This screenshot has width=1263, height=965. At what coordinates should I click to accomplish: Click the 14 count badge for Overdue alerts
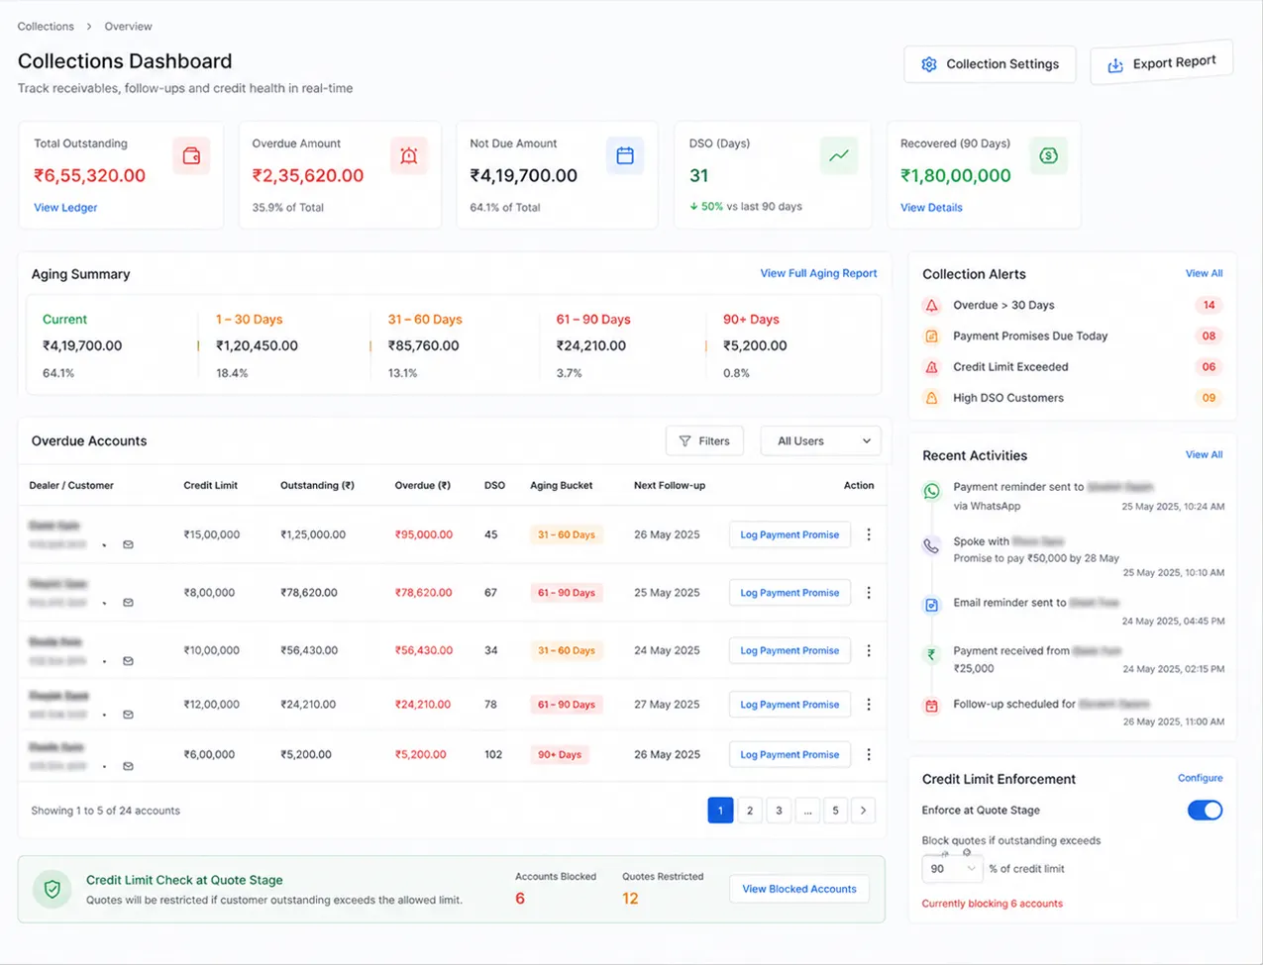pyautogui.click(x=1209, y=306)
